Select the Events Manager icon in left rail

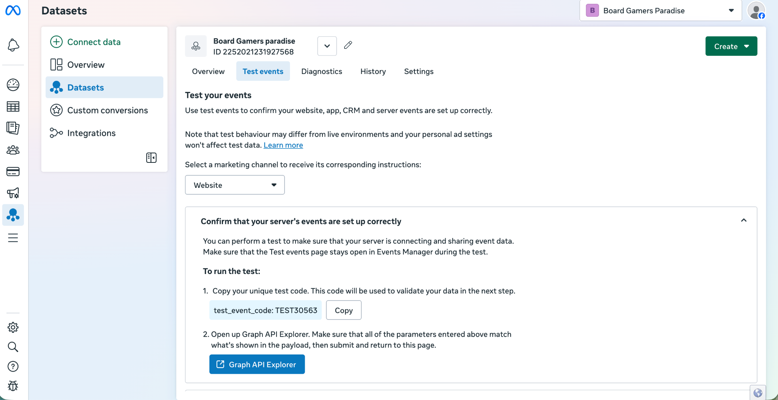[13, 215]
